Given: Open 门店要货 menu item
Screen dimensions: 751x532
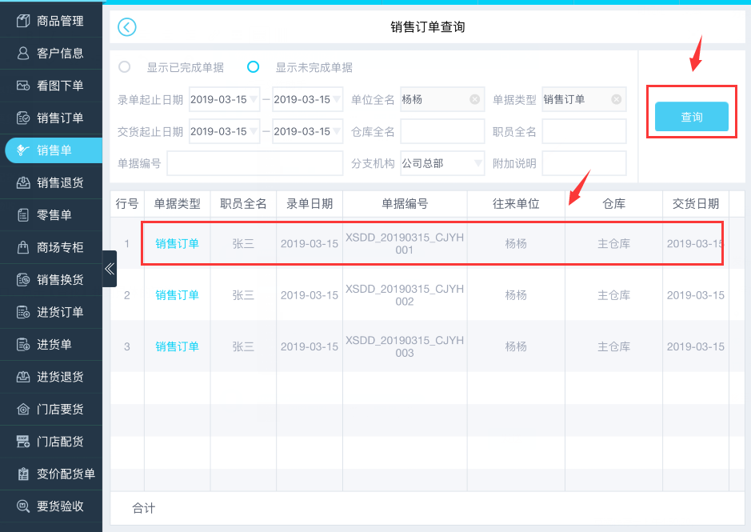Looking at the screenshot, I should point(50,409).
